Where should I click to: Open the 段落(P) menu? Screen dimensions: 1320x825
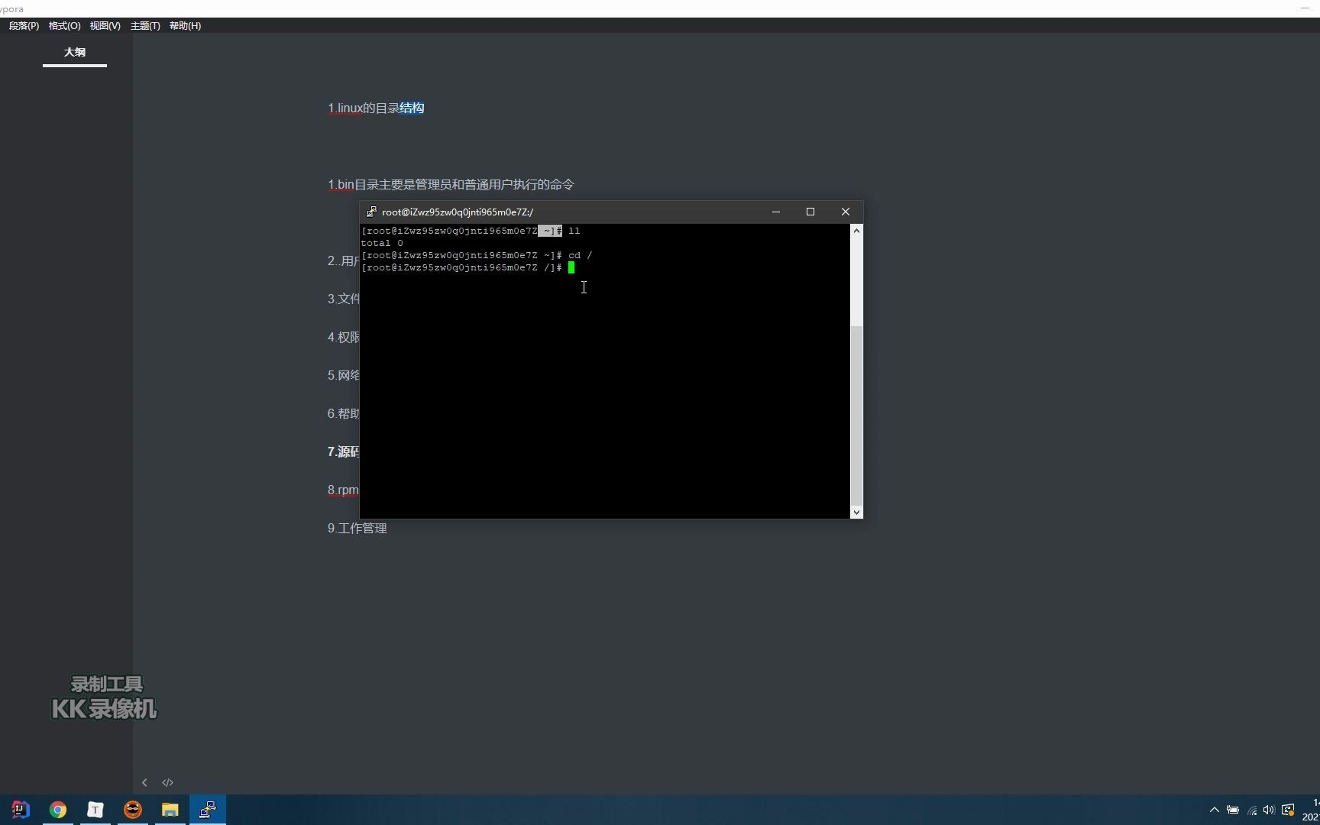24,26
